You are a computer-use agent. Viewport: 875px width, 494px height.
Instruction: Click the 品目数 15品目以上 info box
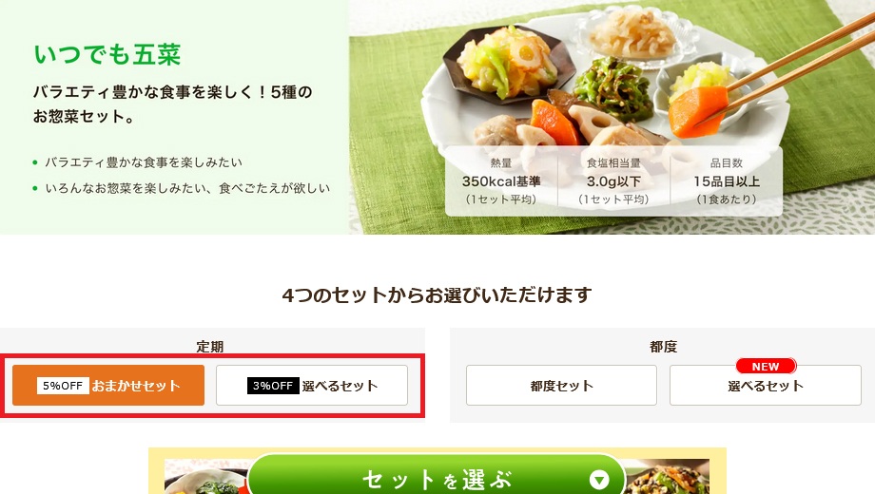coord(726,181)
